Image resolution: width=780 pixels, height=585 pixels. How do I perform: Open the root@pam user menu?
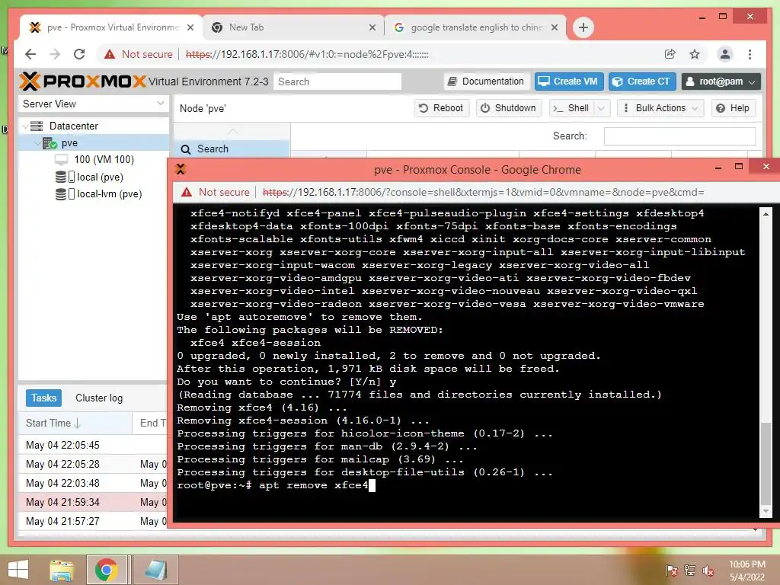click(721, 82)
